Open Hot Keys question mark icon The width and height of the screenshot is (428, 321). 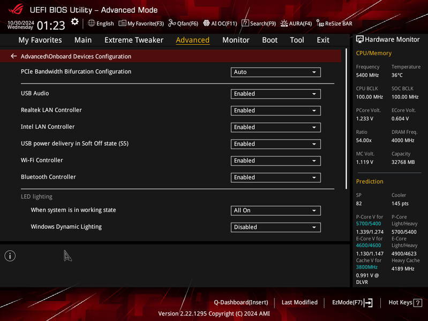pyautogui.click(x=418, y=303)
